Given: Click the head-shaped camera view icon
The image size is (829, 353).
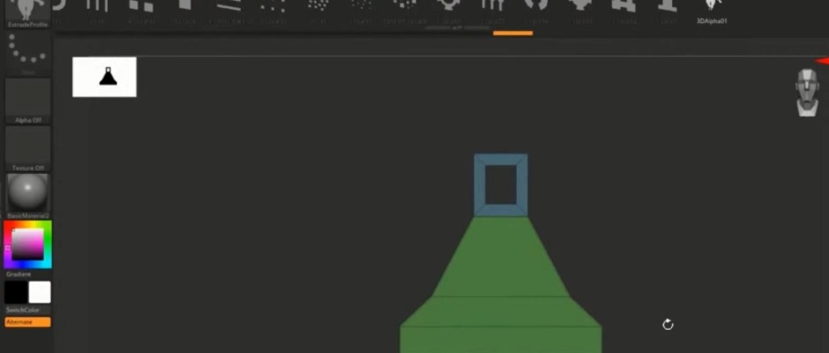Looking at the screenshot, I should click(x=806, y=93).
